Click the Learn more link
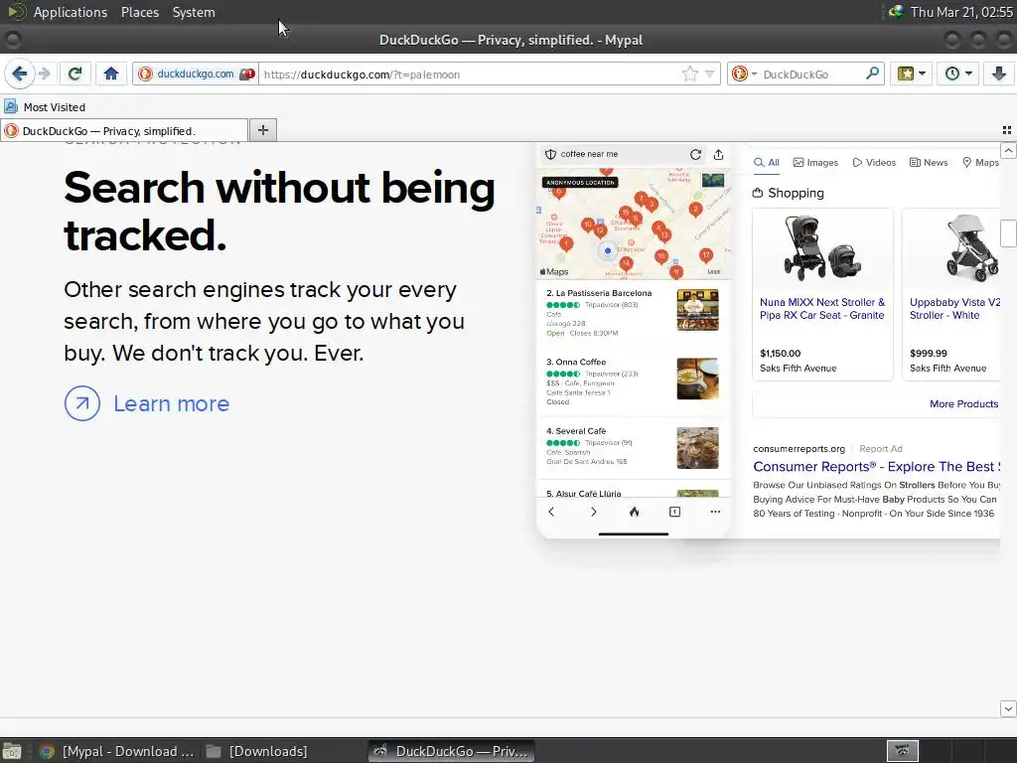This screenshot has height=763, width=1017. (171, 403)
